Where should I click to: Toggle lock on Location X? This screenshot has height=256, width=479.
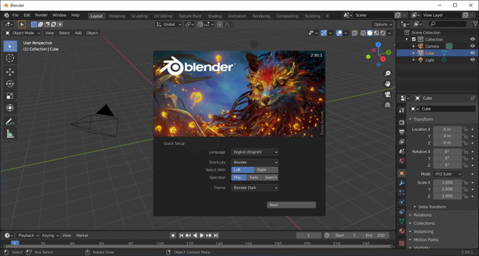(x=465, y=129)
